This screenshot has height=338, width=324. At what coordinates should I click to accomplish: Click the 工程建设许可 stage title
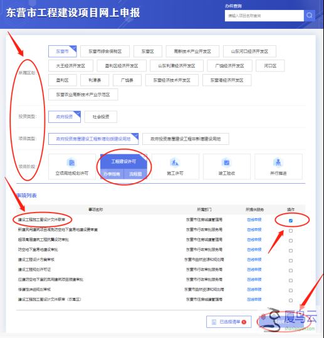coord(123,161)
